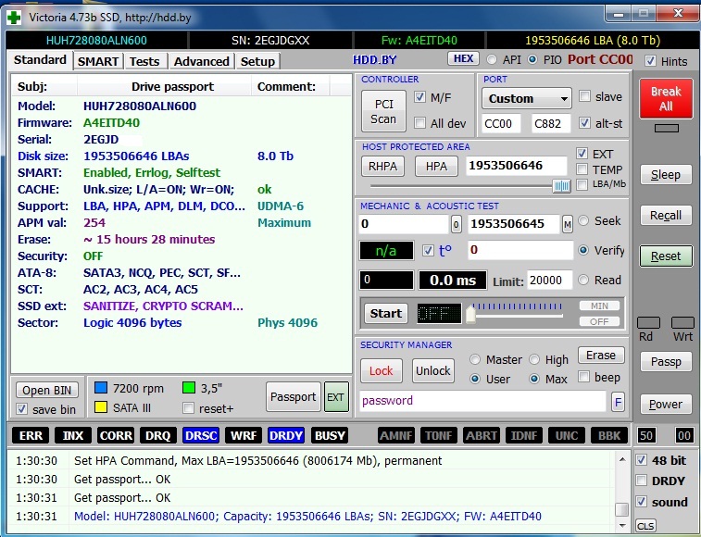
Task: Click the HDD.BY link
Action: (x=375, y=60)
